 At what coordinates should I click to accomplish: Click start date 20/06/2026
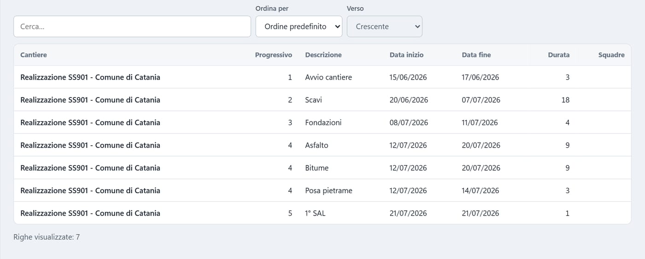409,100
